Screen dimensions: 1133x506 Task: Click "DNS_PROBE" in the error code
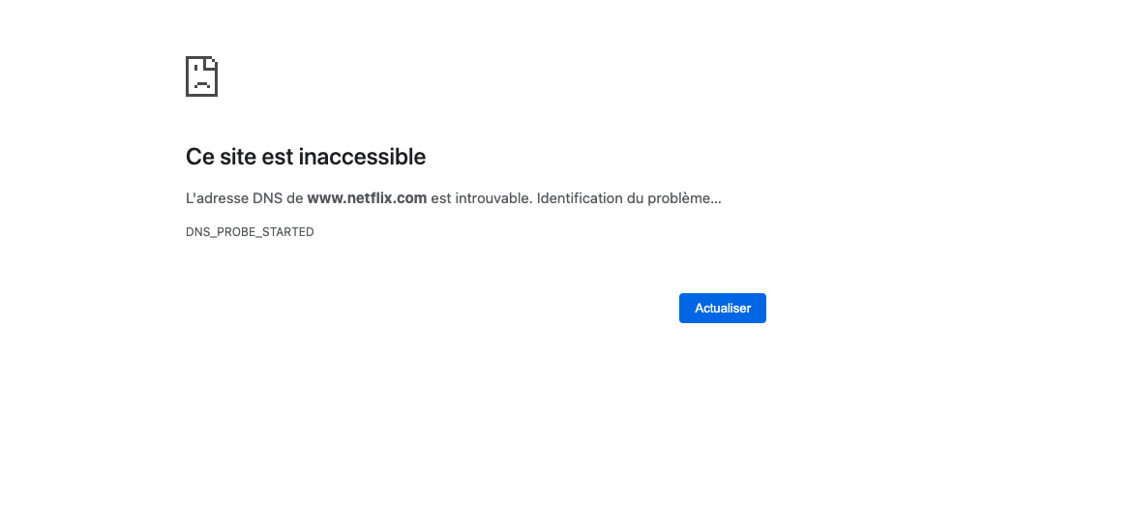(x=221, y=232)
